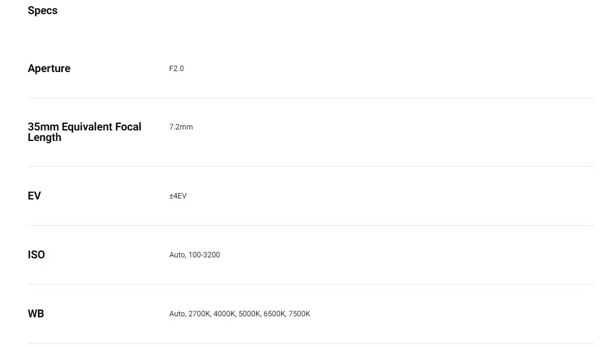Screen dimensions: 607x347
Task: Select the Aperture spec label
Action: 49,68
